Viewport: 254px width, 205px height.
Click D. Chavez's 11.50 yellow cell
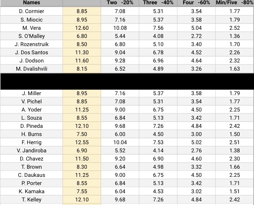(82, 159)
